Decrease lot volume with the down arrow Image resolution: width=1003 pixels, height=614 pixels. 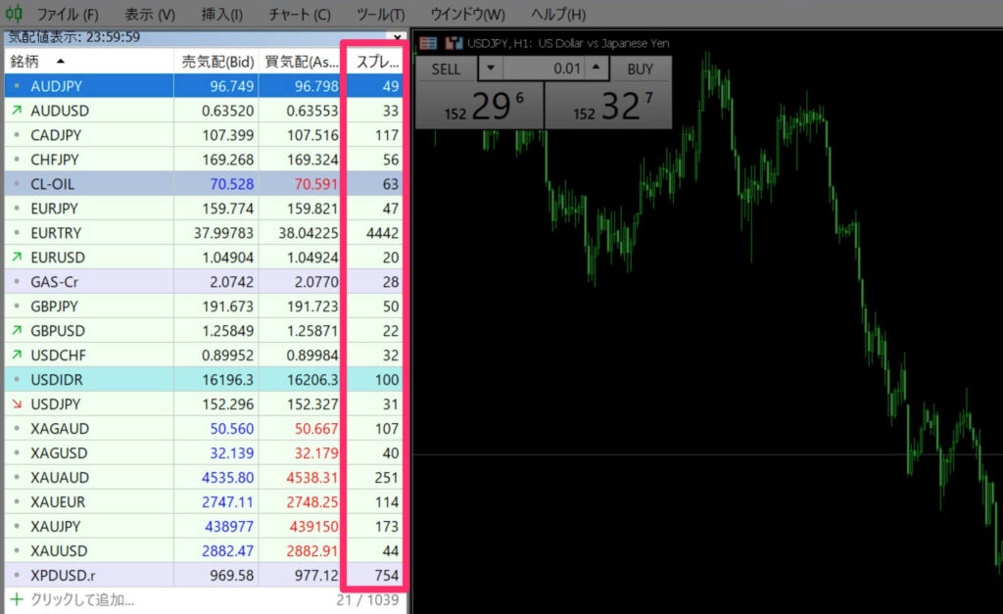[x=492, y=70]
